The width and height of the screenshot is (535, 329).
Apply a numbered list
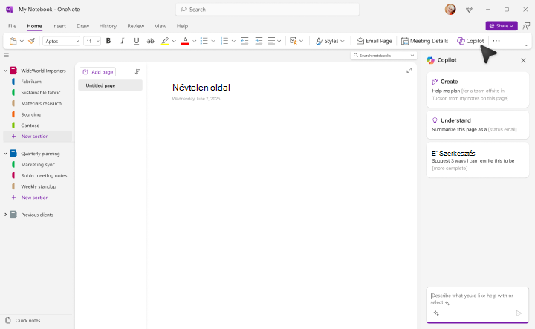click(x=224, y=41)
